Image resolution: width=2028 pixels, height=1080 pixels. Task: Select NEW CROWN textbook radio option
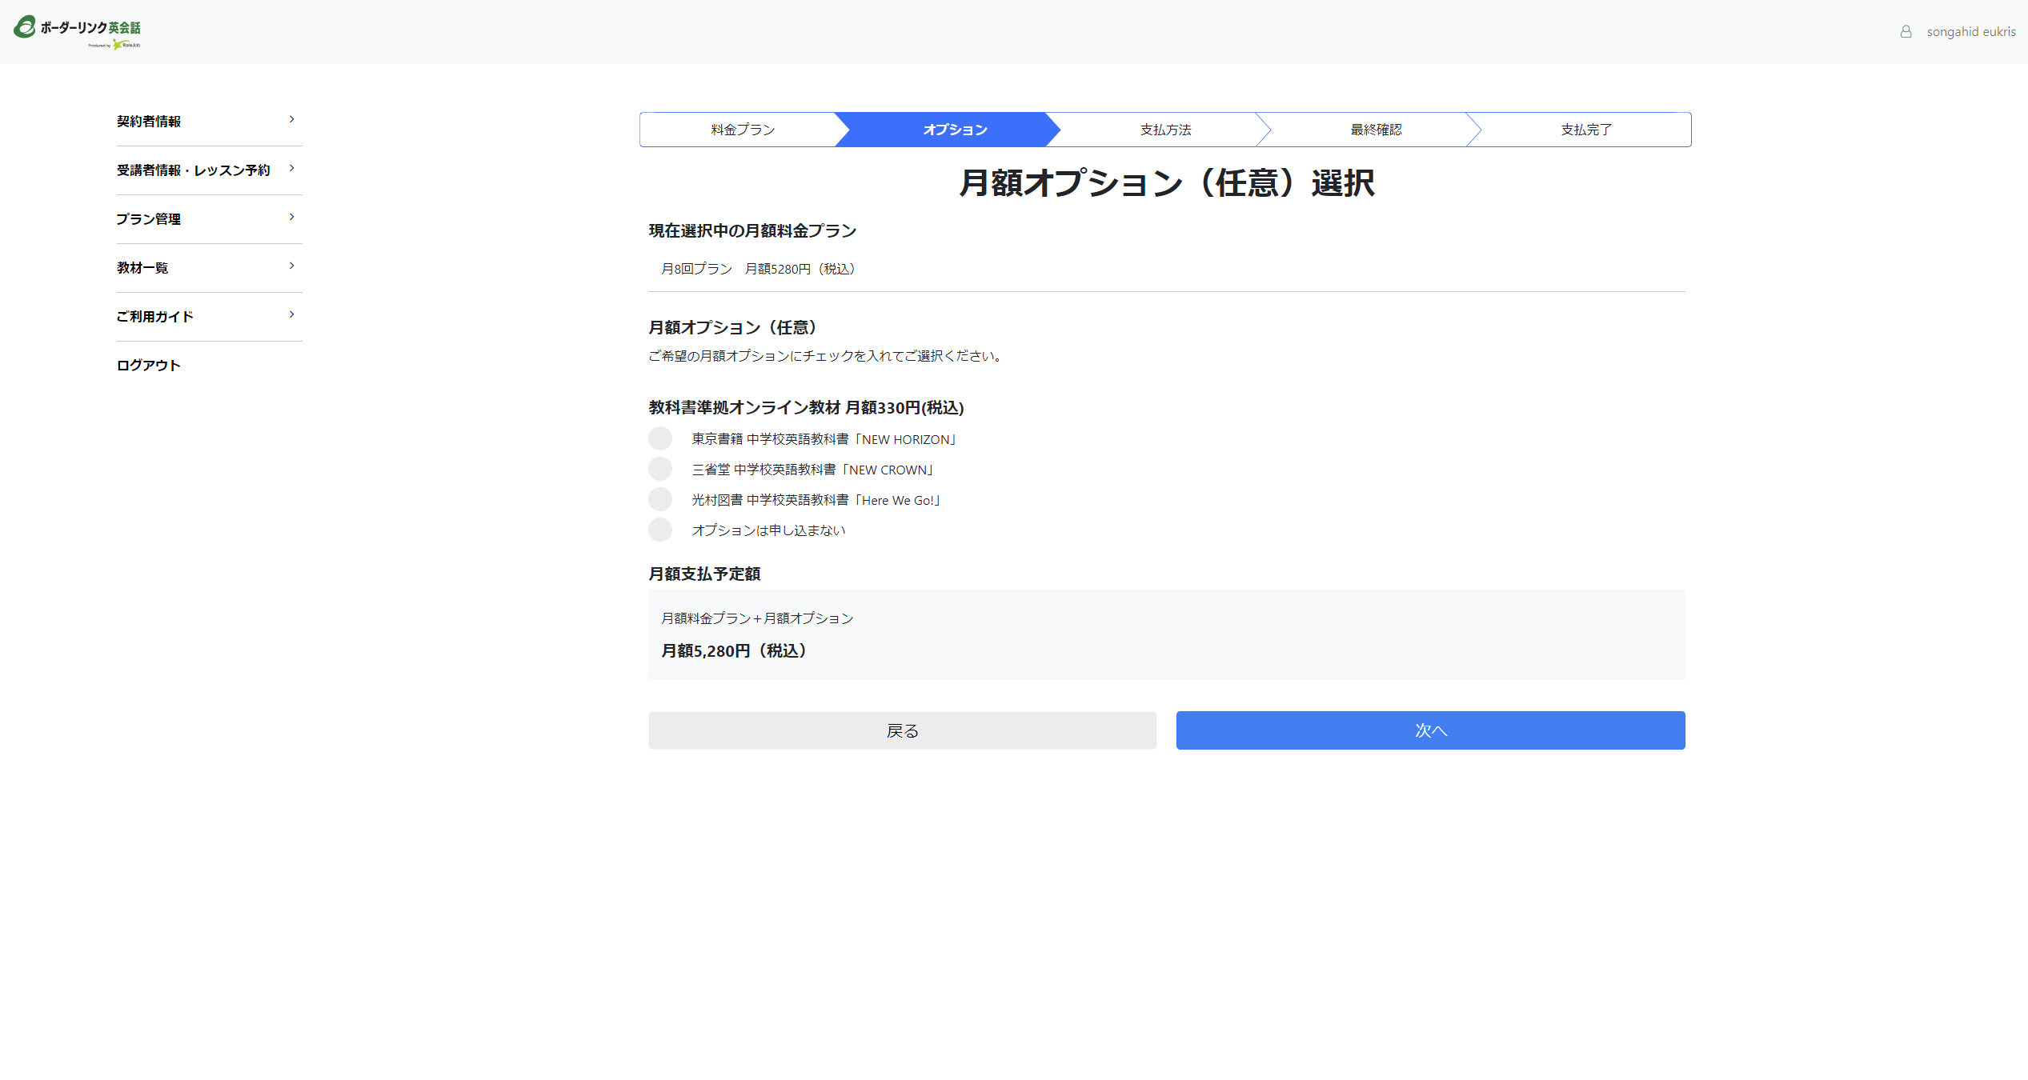660,469
